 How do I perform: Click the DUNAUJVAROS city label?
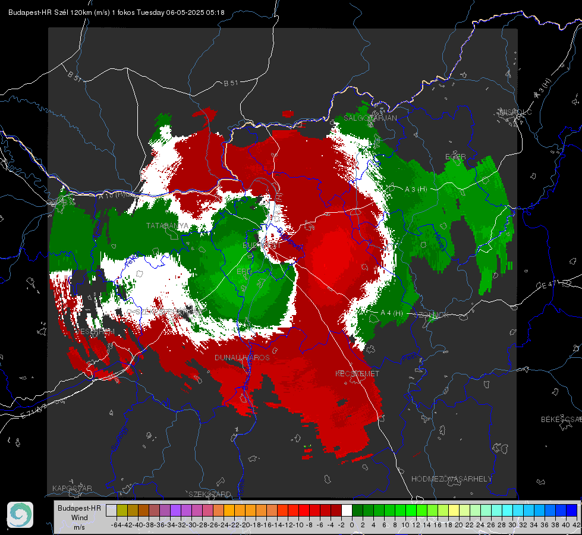(242, 357)
